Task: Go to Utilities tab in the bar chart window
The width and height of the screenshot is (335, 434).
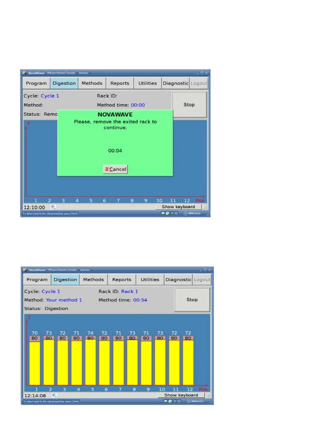Action: point(150,280)
